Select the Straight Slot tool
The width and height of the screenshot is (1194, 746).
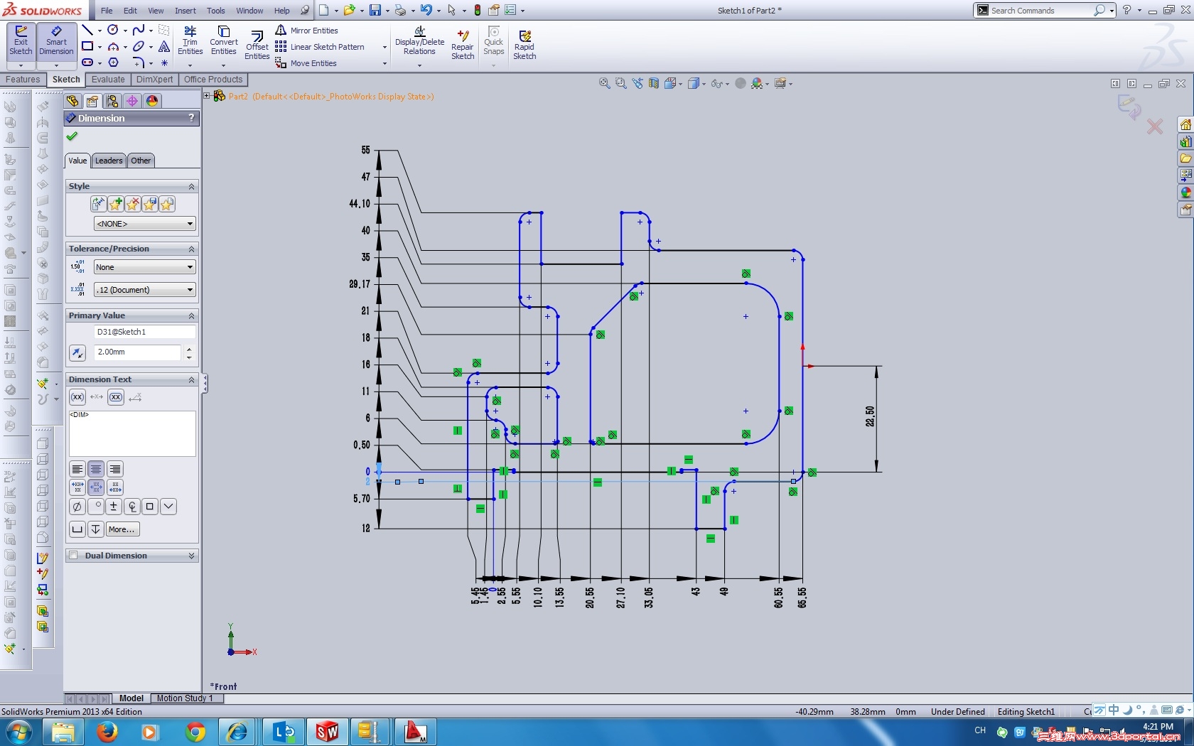pos(87,63)
